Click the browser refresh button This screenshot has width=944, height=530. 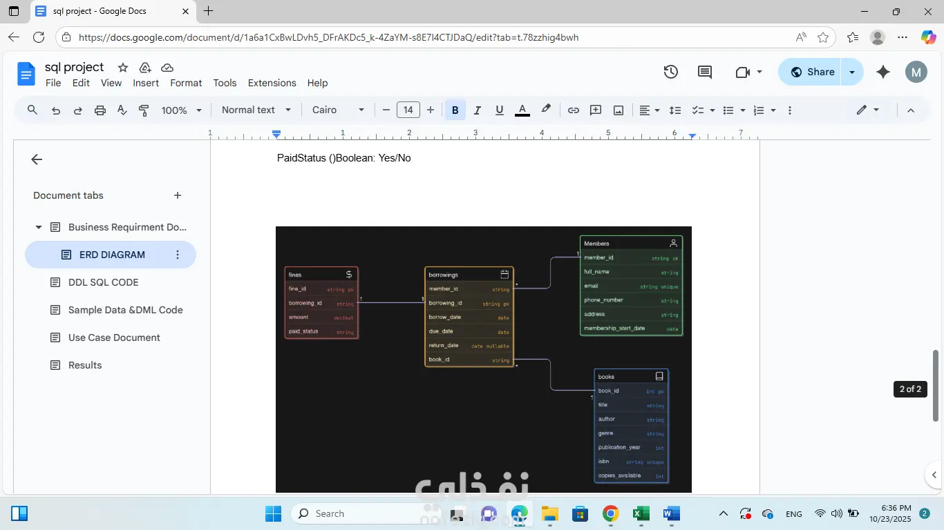pyautogui.click(x=39, y=37)
